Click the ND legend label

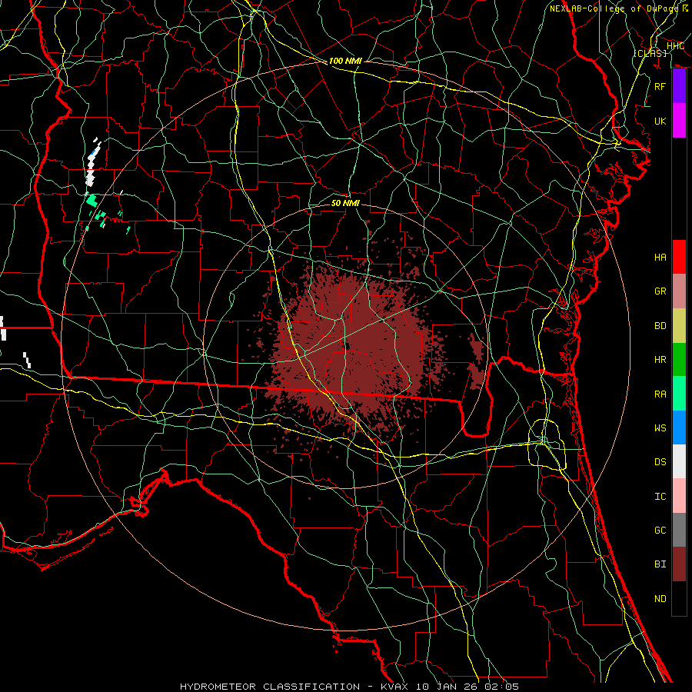pos(660,599)
